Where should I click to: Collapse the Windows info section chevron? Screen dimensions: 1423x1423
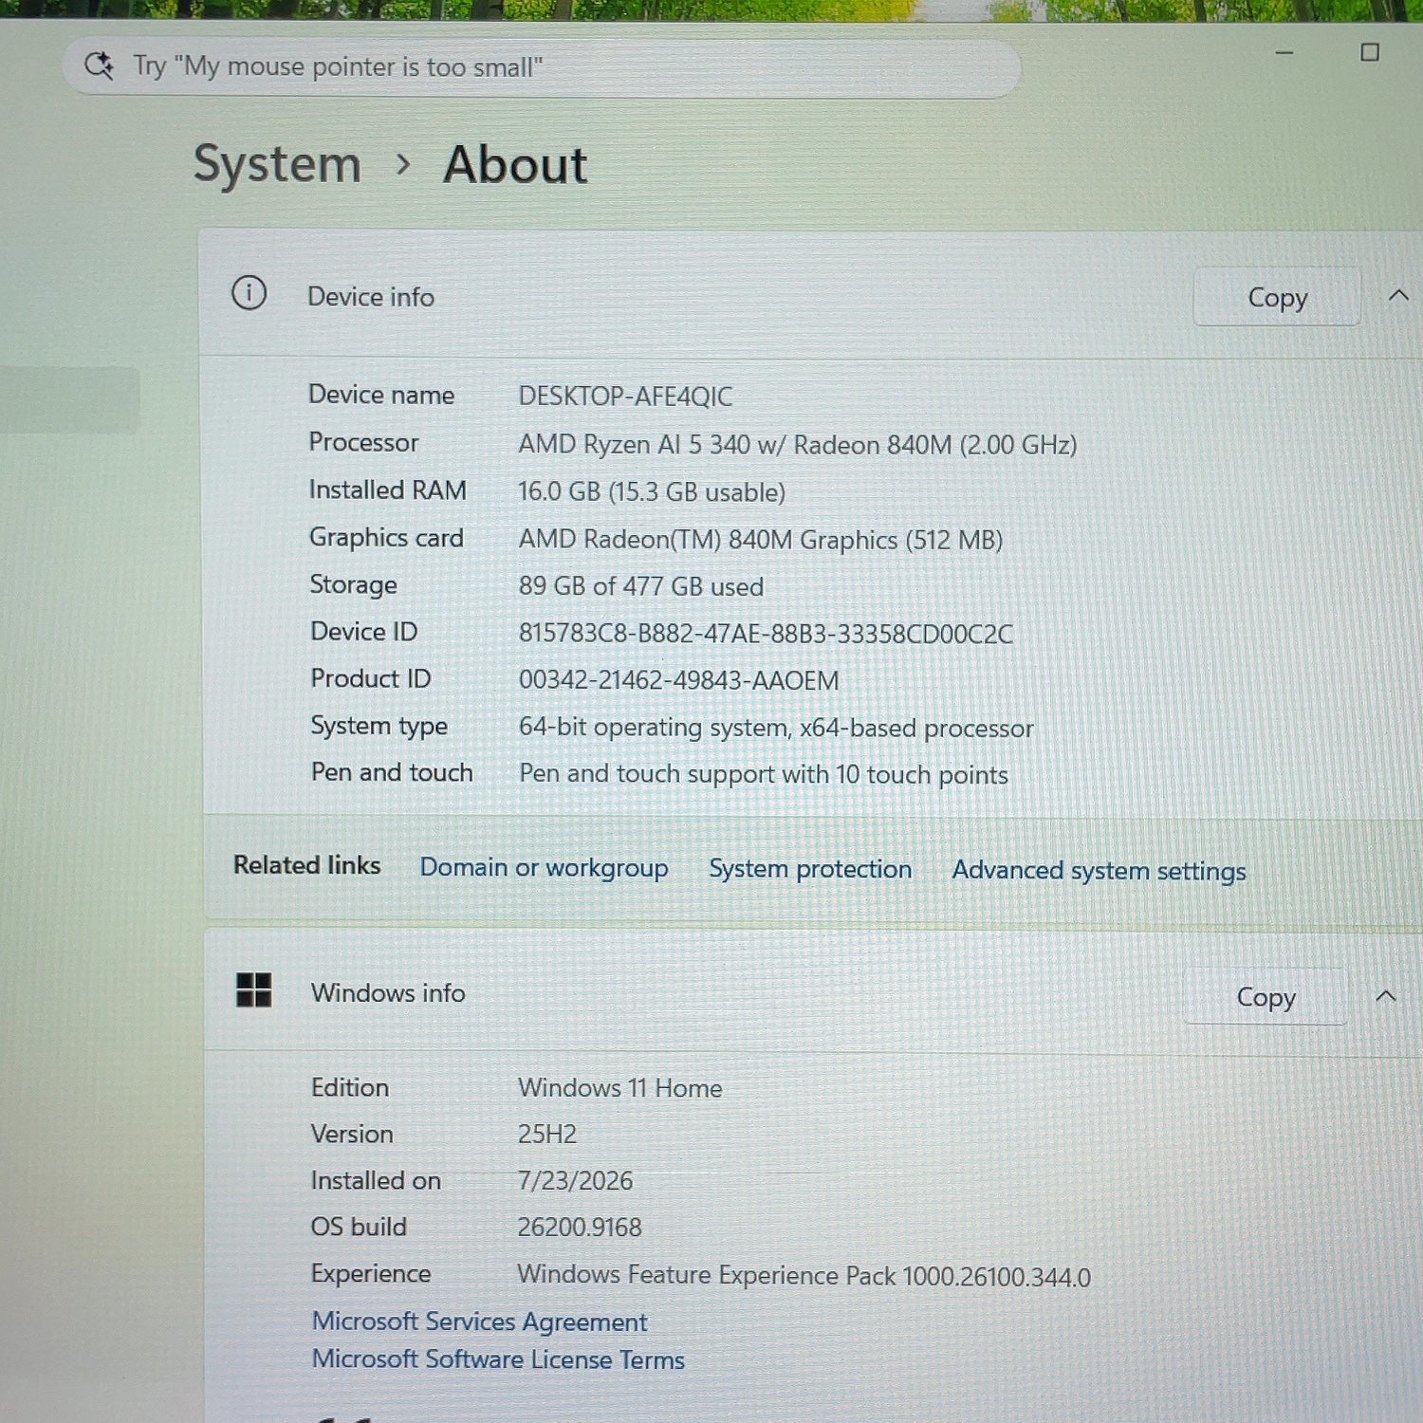1385,996
